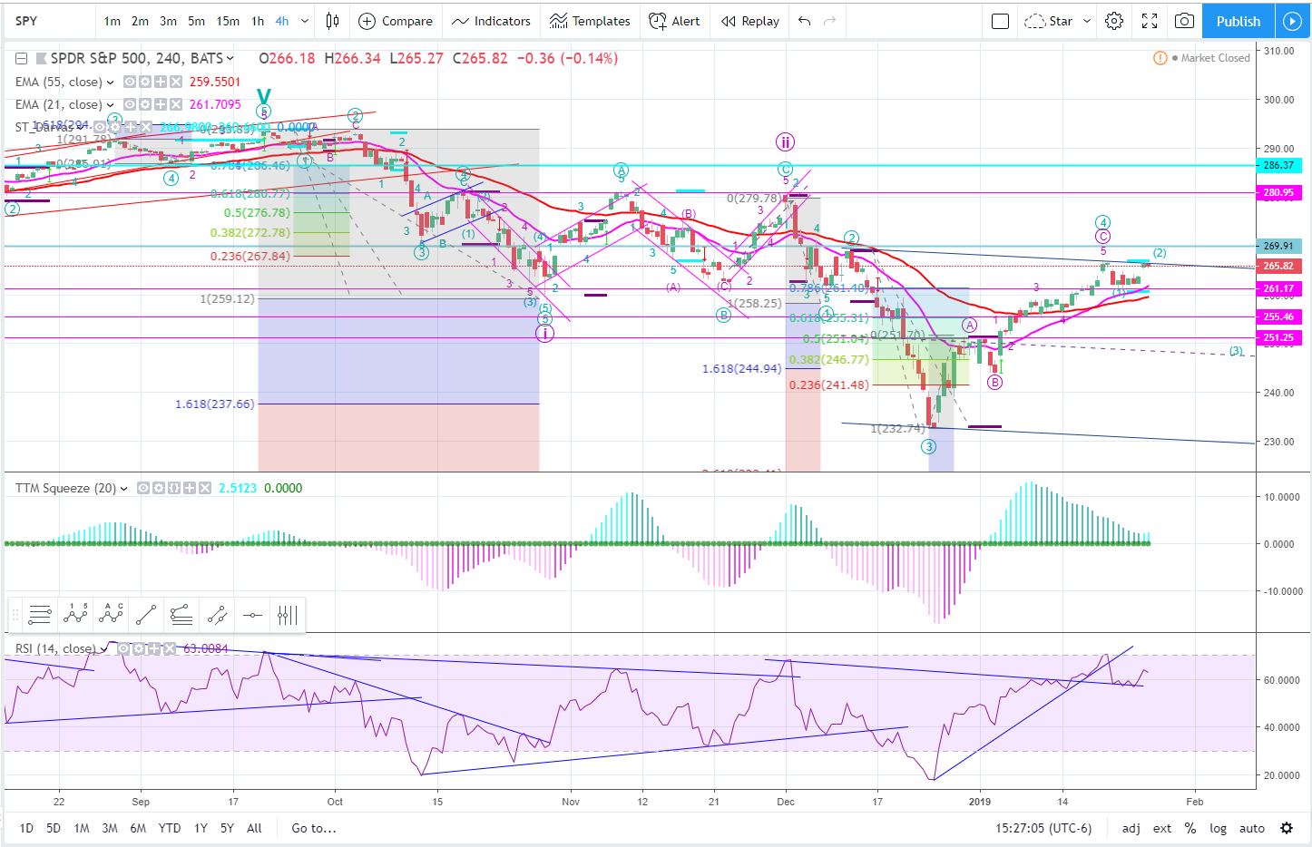Viewport: 1312px width, 847px height.
Task: Click the SPY symbol search field
Action: [x=50, y=21]
